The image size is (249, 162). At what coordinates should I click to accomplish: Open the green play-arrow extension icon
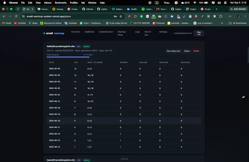[141, 17]
